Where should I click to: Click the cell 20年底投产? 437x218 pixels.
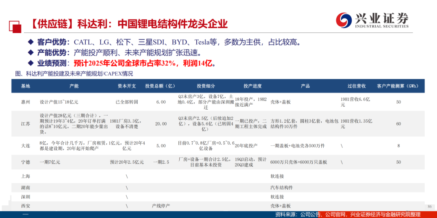[x=246, y=145]
